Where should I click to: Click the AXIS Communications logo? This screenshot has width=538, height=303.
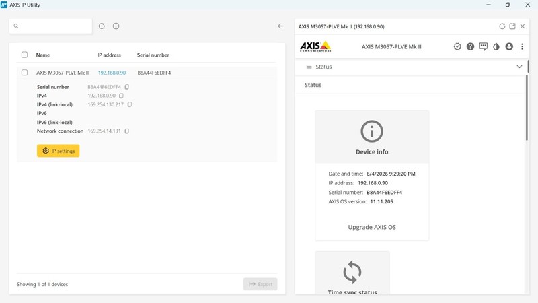tap(315, 46)
